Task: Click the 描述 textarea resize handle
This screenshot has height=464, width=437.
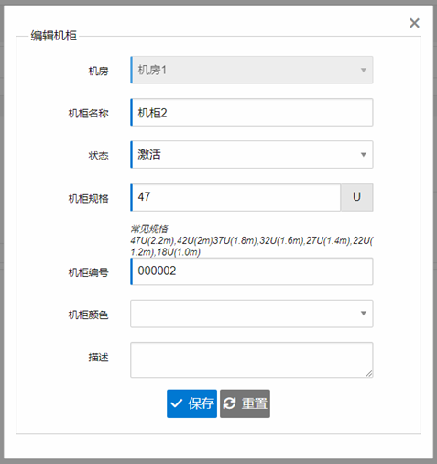Action: pos(369,373)
